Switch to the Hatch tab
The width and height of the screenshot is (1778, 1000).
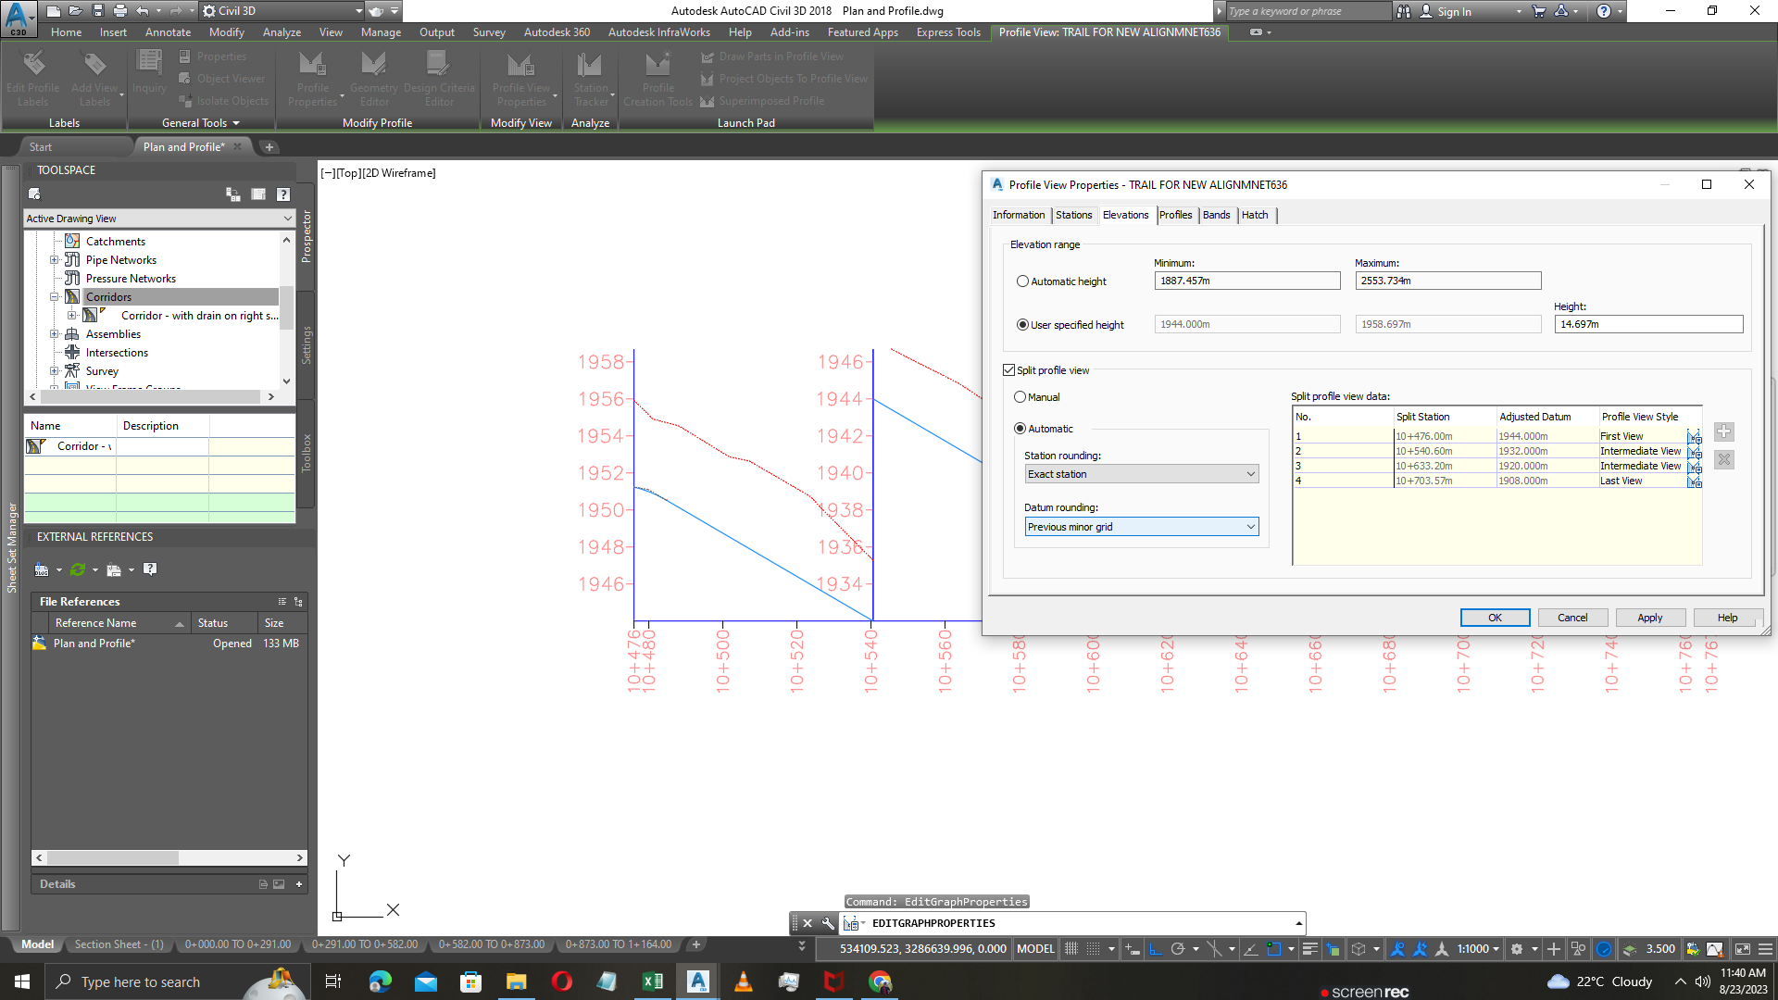[1256, 215]
